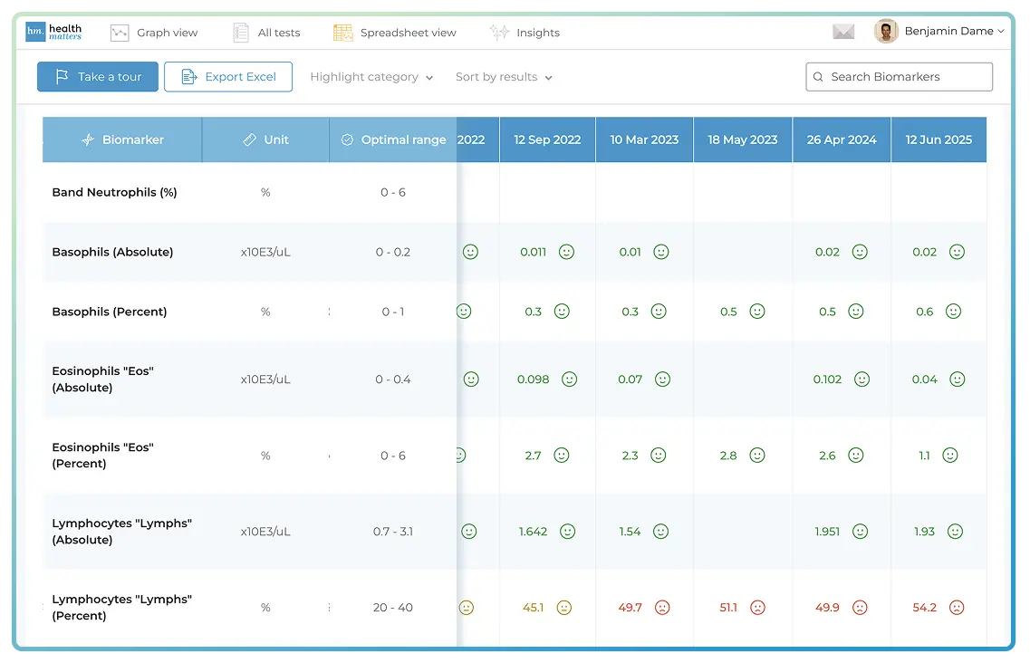Click the smiley icon in Optimal range header
The width and height of the screenshot is (1030, 663).
coord(347,139)
